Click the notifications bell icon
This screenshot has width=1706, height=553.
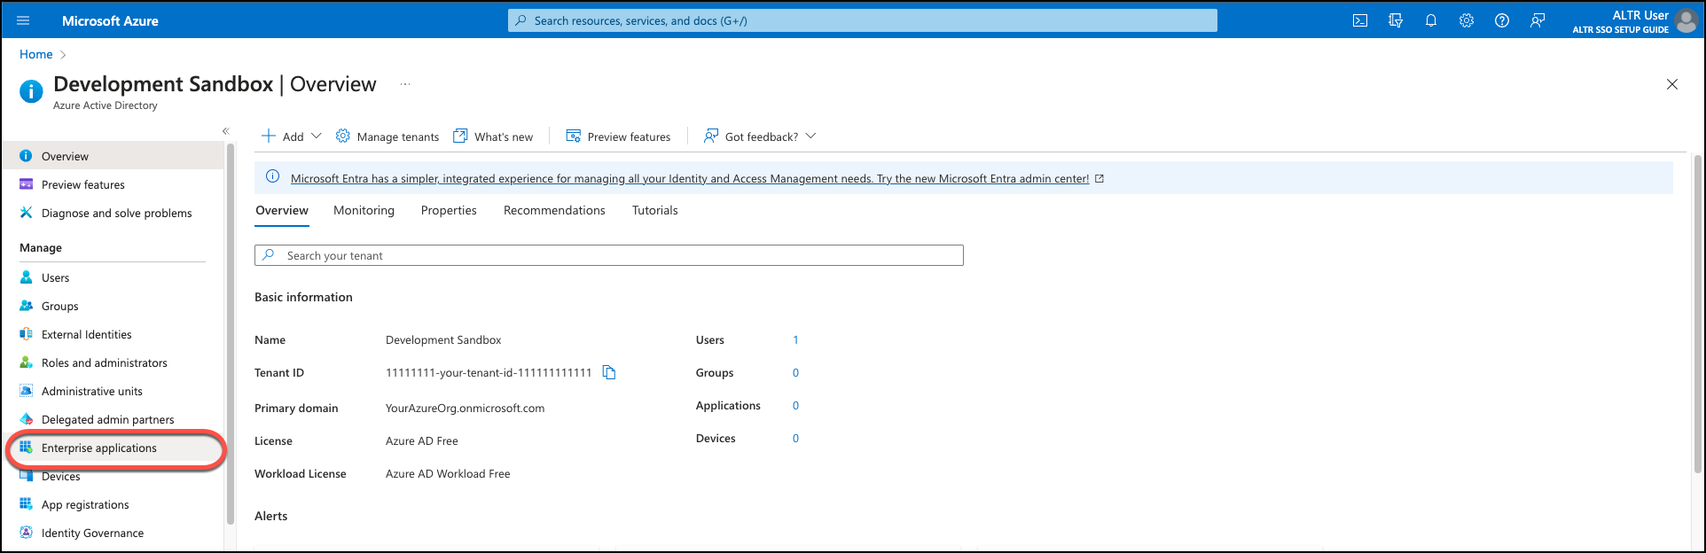[x=1430, y=20]
